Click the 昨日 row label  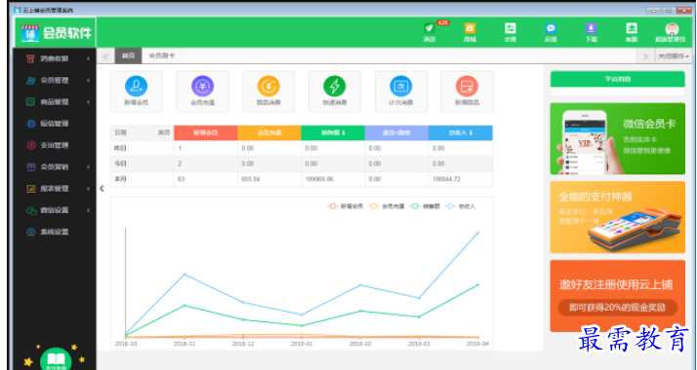pos(120,148)
